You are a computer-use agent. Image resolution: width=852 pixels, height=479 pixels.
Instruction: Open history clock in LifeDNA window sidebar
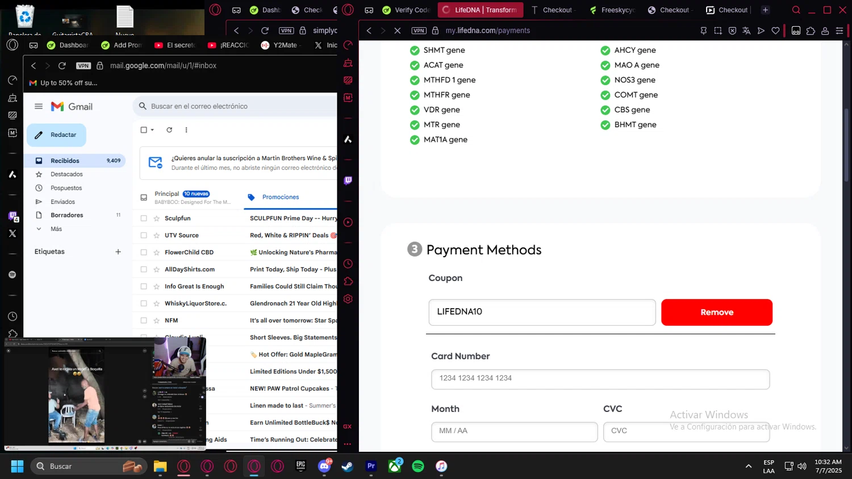[x=348, y=264]
